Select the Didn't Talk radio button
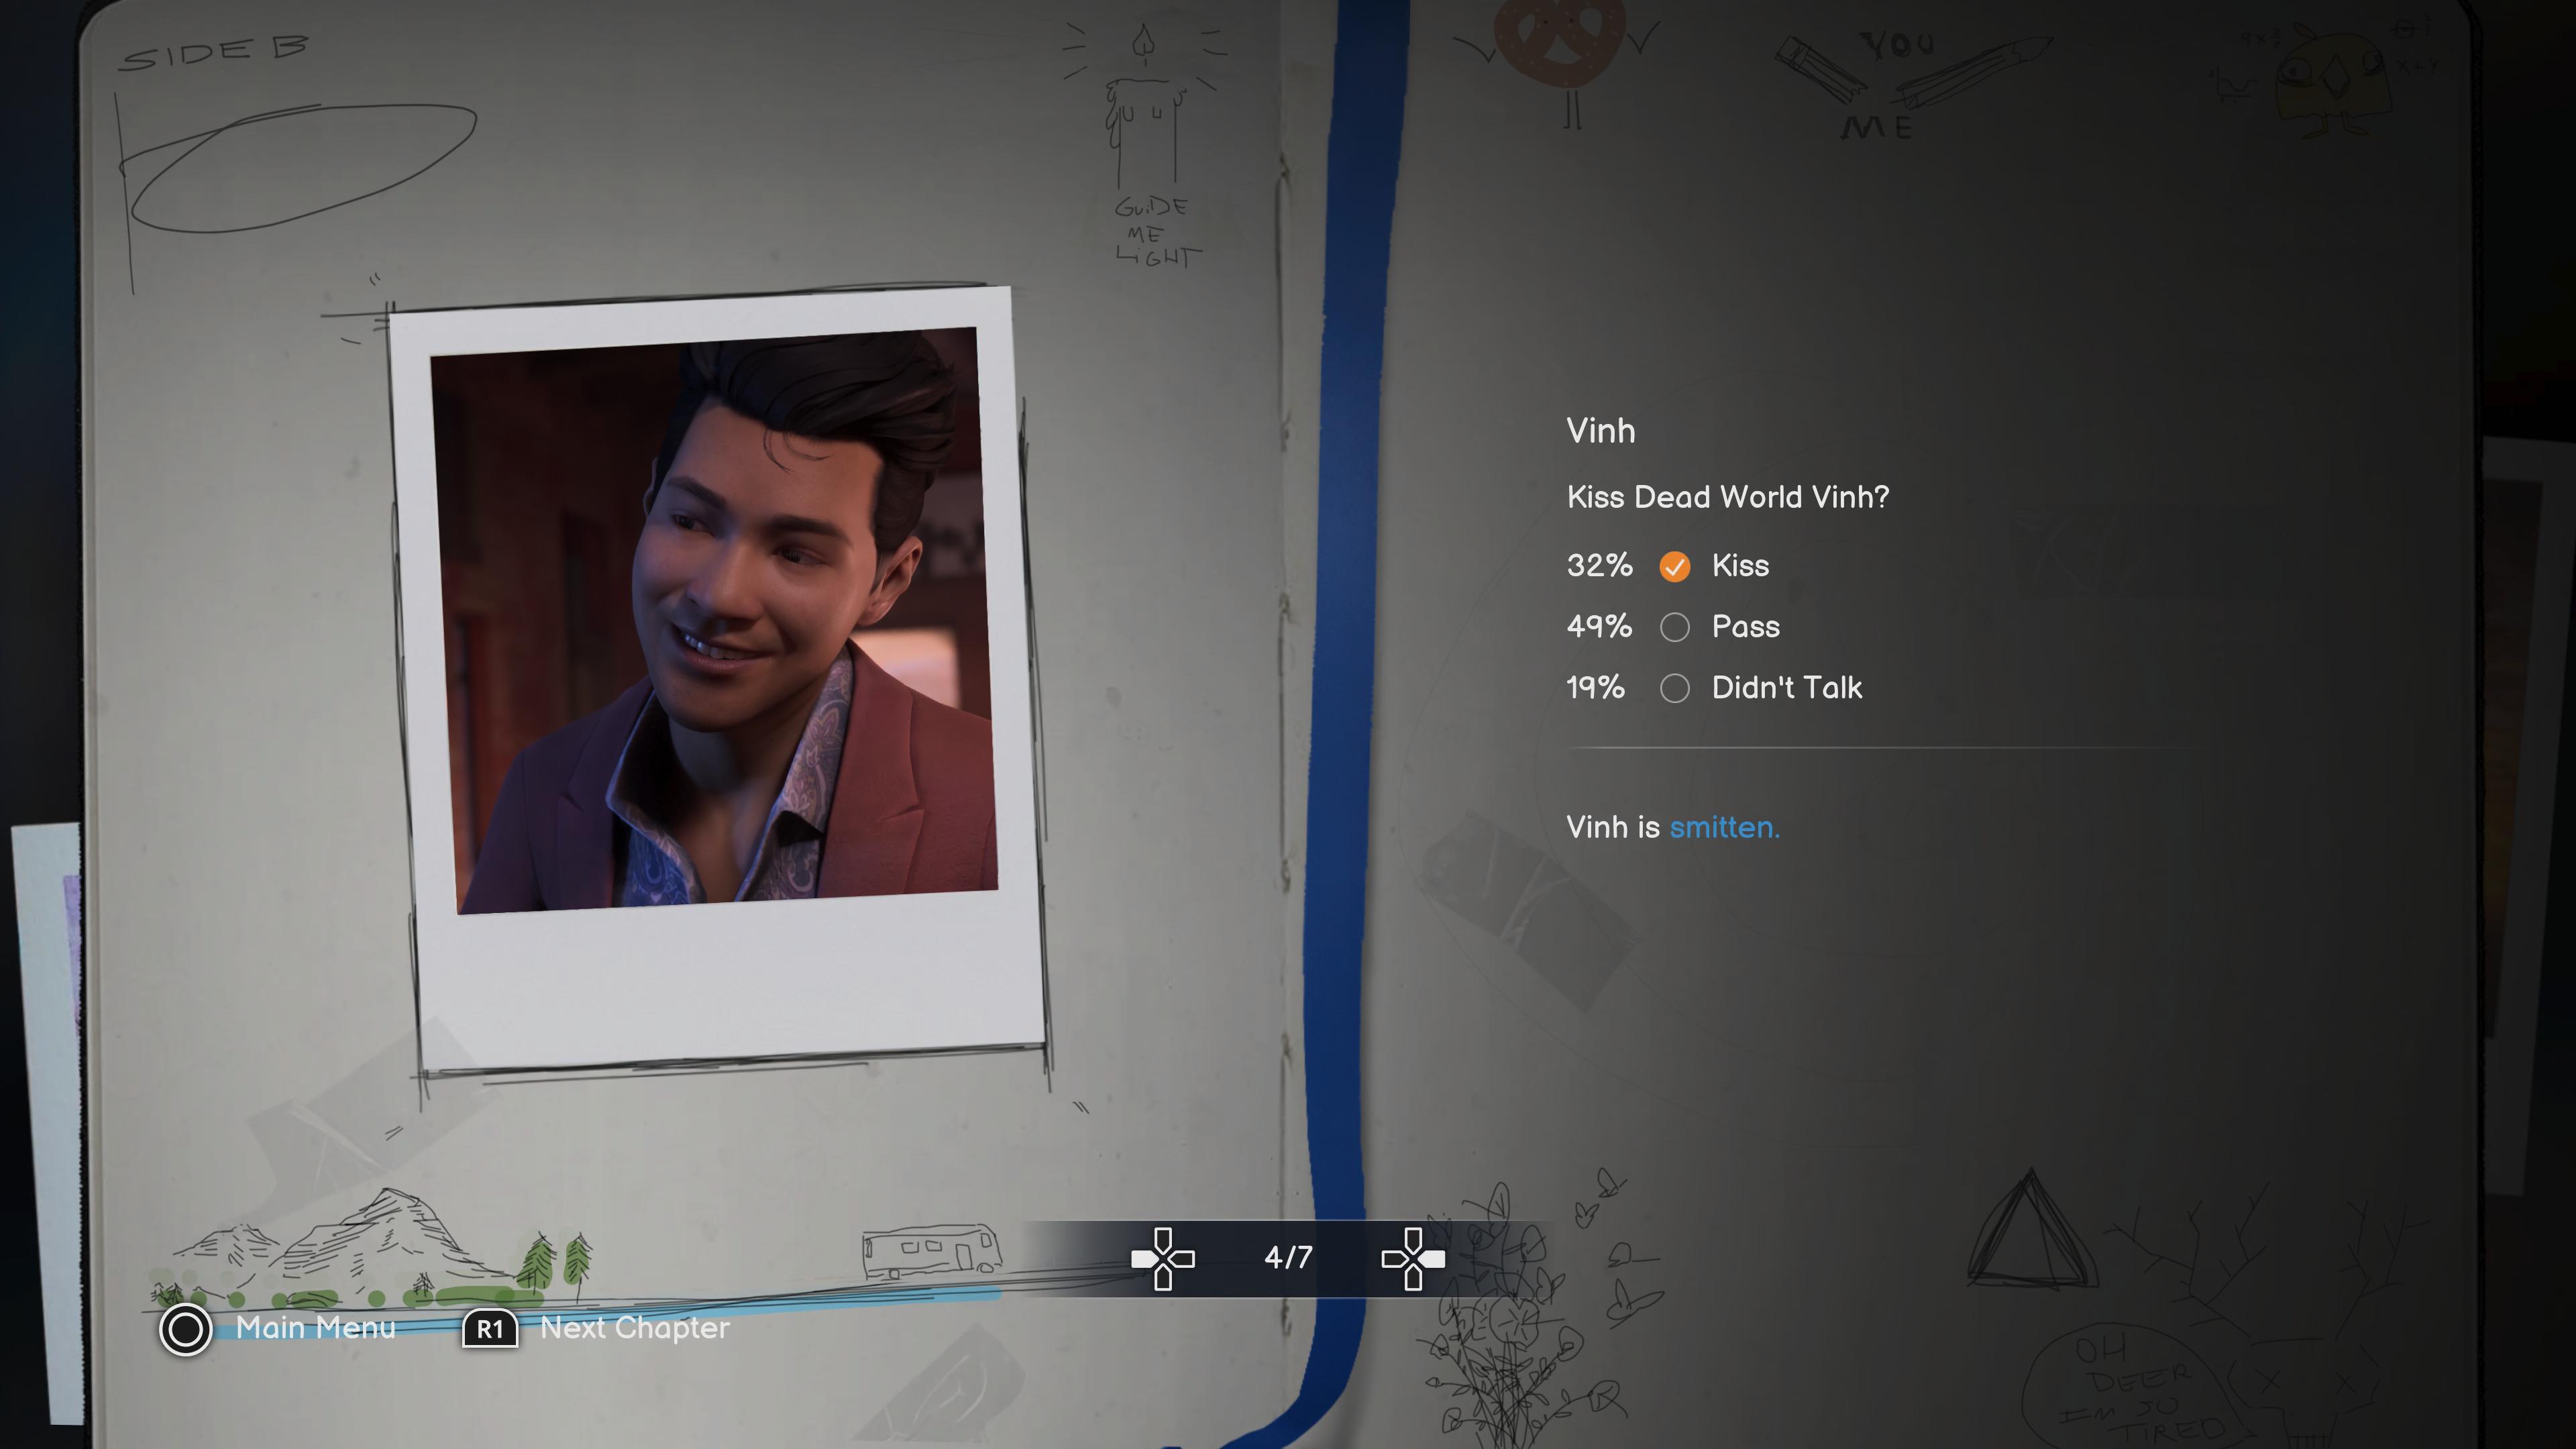Viewport: 2576px width, 1449px height. (1674, 688)
